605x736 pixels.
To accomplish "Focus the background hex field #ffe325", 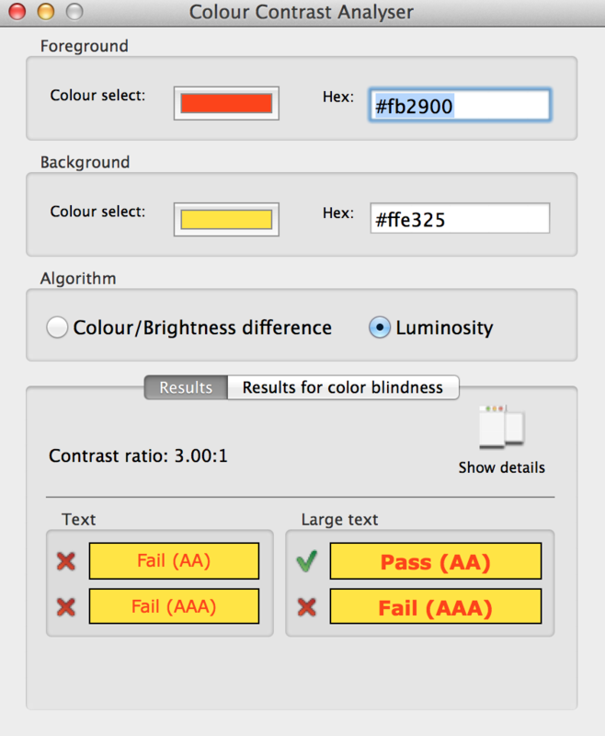I will 460,218.
